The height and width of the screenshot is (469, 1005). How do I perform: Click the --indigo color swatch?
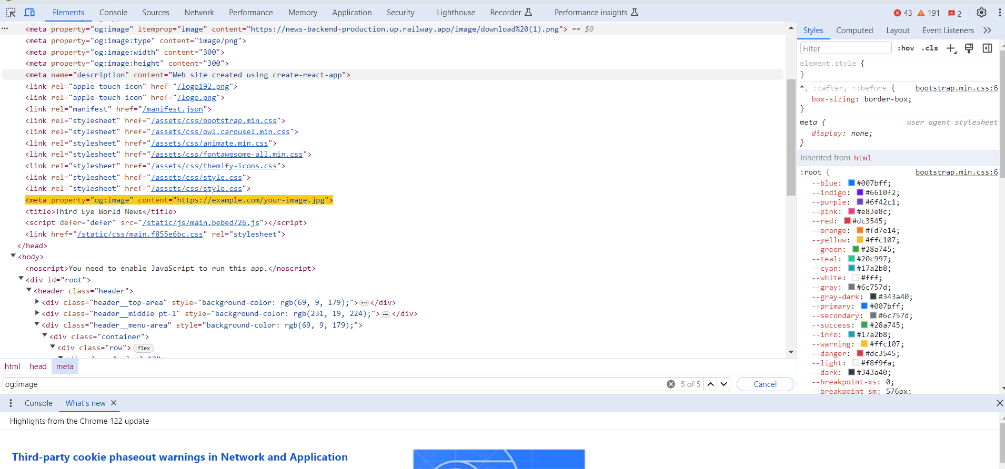[x=860, y=192]
